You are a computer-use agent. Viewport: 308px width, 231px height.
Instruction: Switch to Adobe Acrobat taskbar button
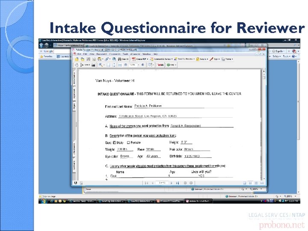[x=199, y=201]
